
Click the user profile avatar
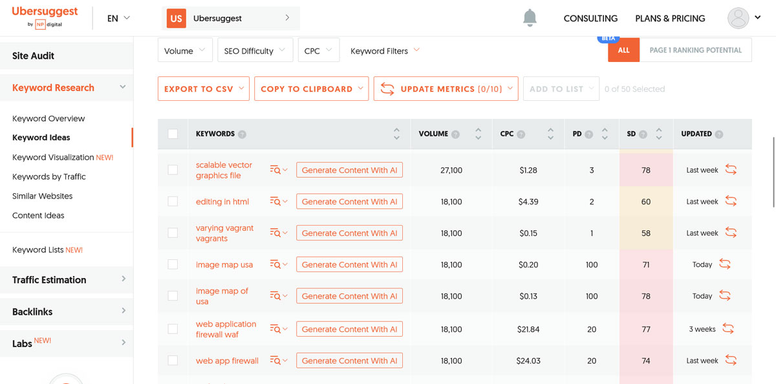coord(738,18)
